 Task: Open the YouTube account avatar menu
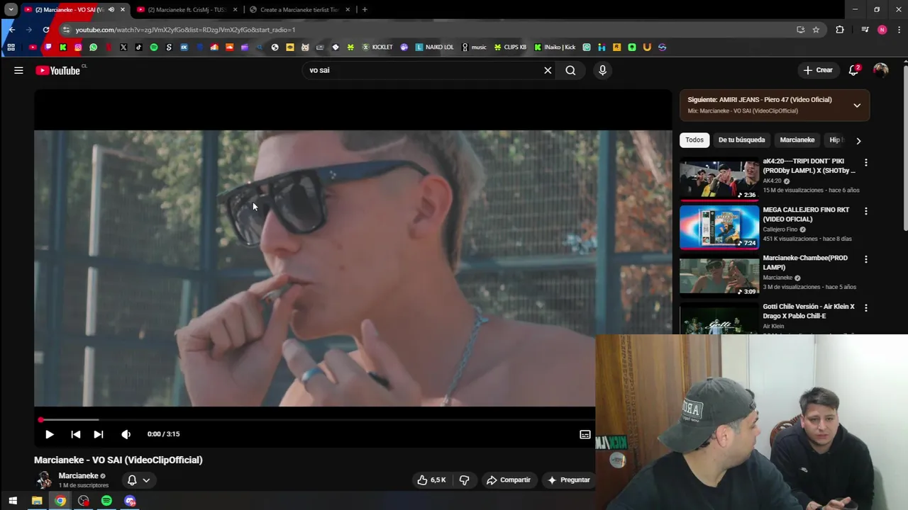(881, 70)
